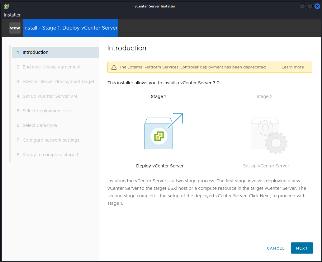The width and height of the screenshot is (322, 262).
Task: Close the vCenter Server Installer window
Action: coord(317,6)
